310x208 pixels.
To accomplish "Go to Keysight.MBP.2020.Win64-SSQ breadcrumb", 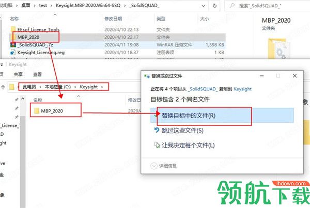I will click(88, 6).
